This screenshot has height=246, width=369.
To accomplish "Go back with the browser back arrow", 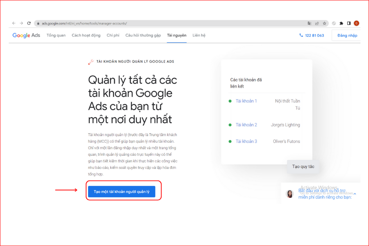I will (14, 23).
